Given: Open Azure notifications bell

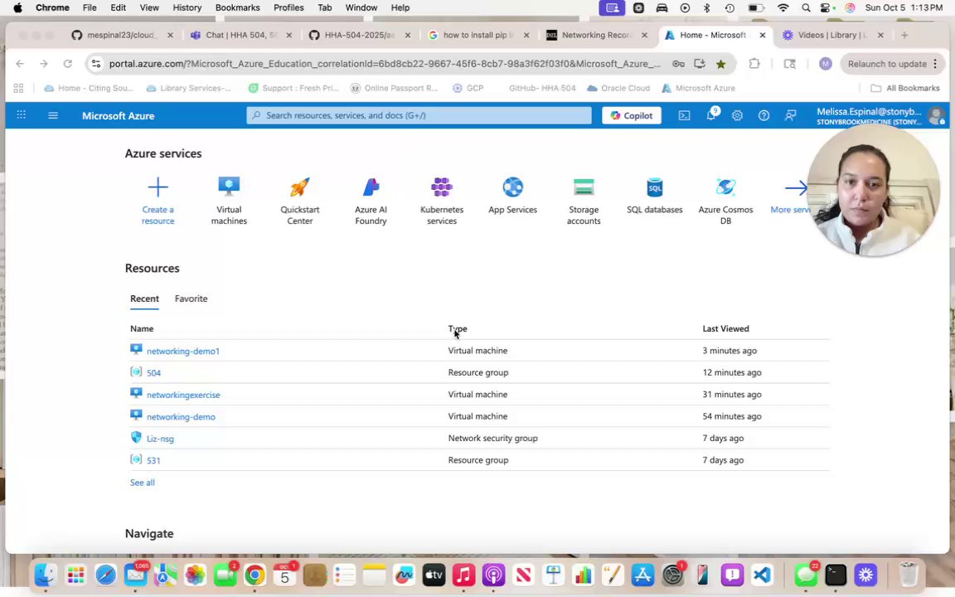Looking at the screenshot, I should (x=710, y=115).
